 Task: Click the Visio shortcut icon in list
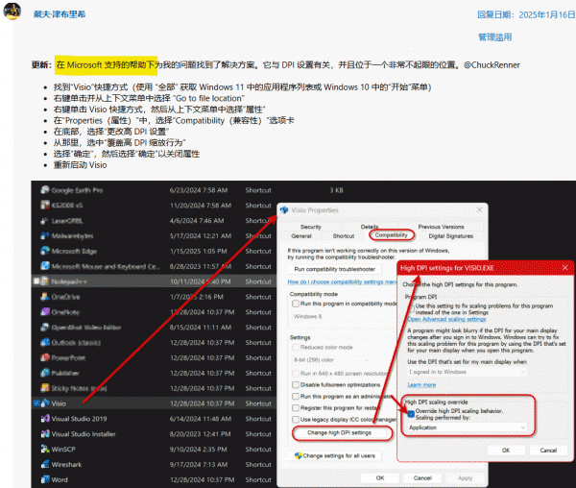coord(45,403)
